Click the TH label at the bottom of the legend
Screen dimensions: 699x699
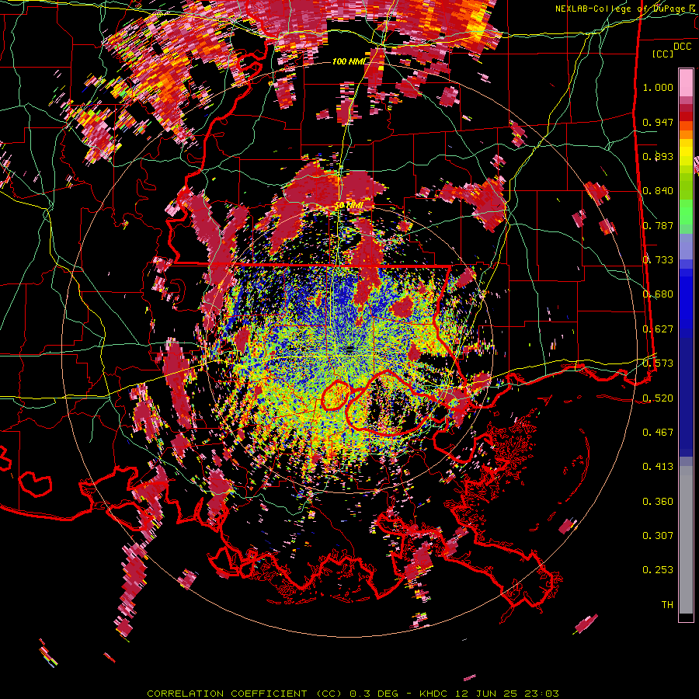pyautogui.click(x=667, y=605)
